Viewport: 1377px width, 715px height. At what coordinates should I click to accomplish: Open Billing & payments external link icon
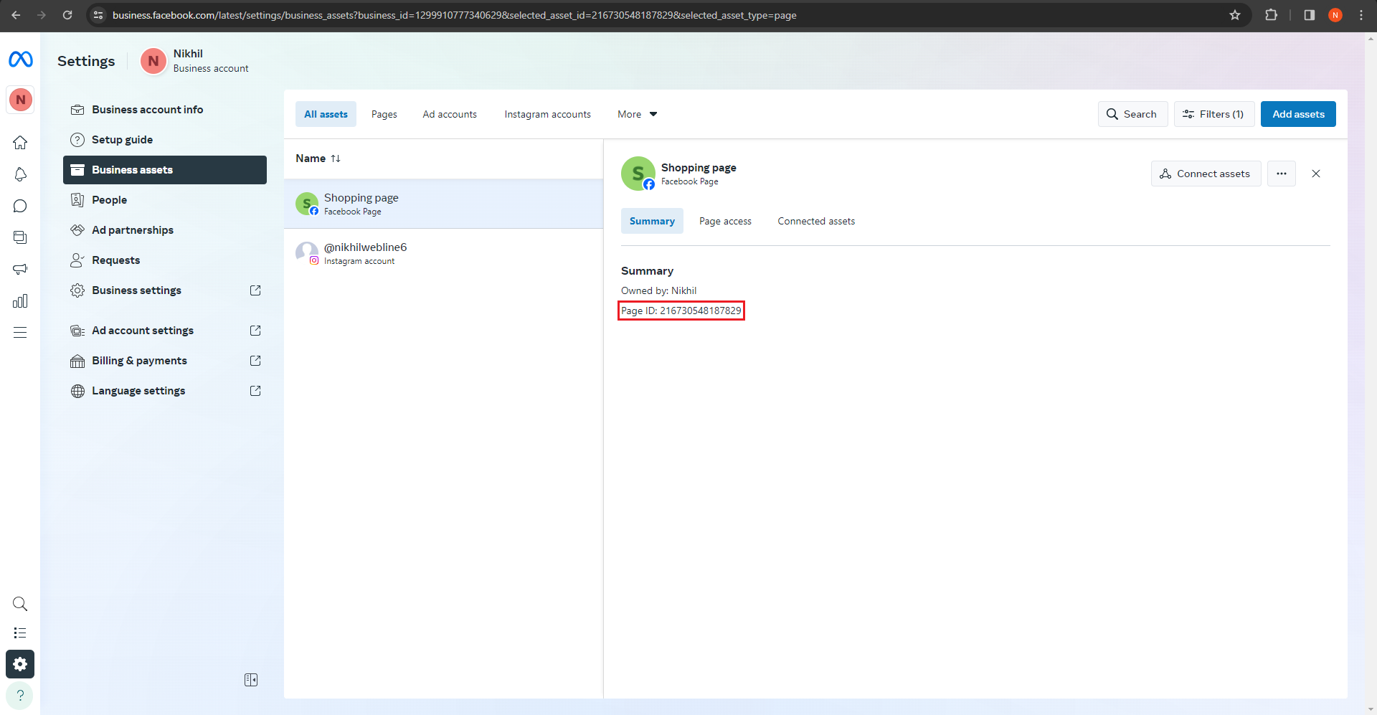255,361
